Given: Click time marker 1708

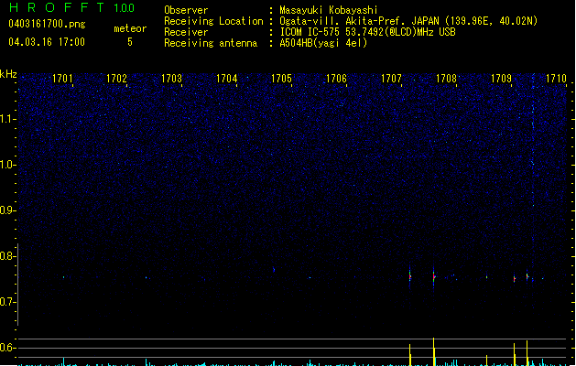Looking at the screenshot, I should coord(446,79).
